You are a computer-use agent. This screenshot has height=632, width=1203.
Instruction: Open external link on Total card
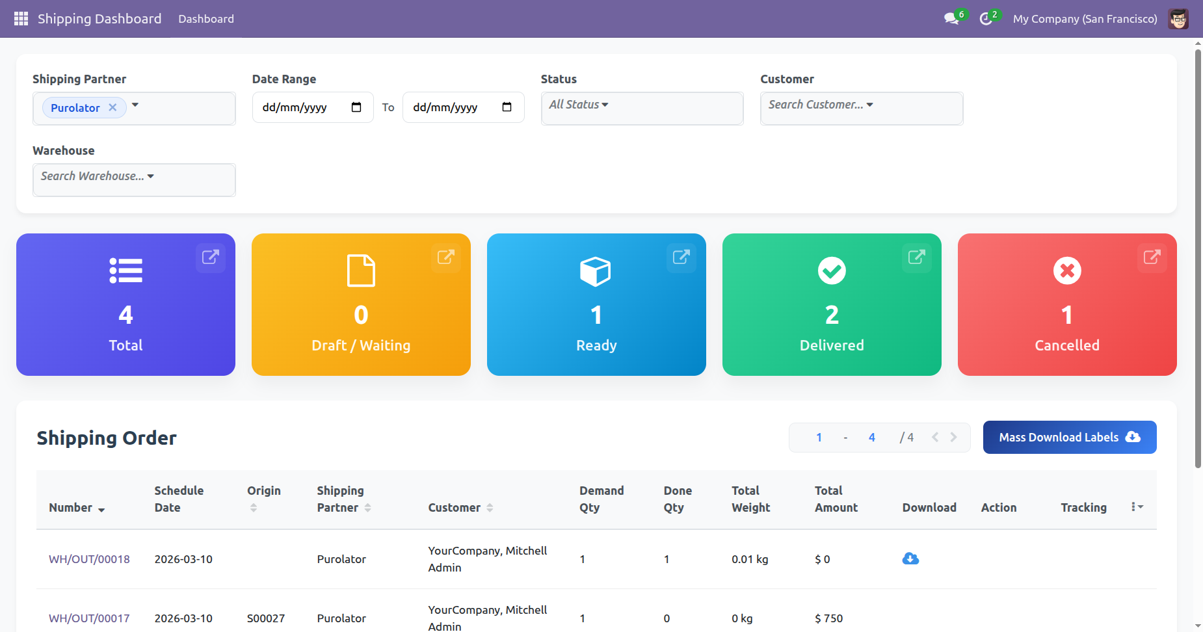click(210, 257)
